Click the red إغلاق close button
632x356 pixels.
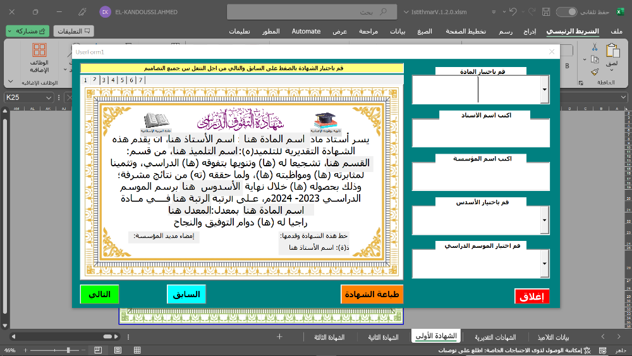532,297
